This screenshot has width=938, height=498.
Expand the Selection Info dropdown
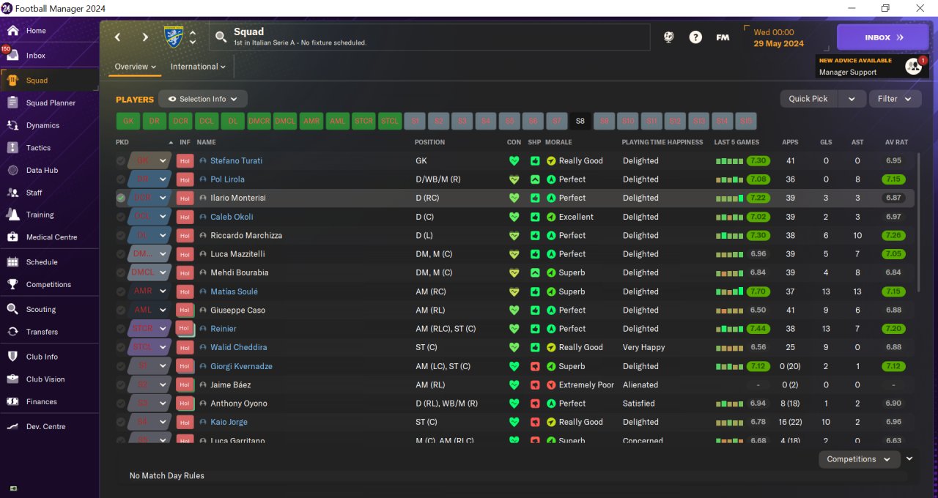(203, 99)
